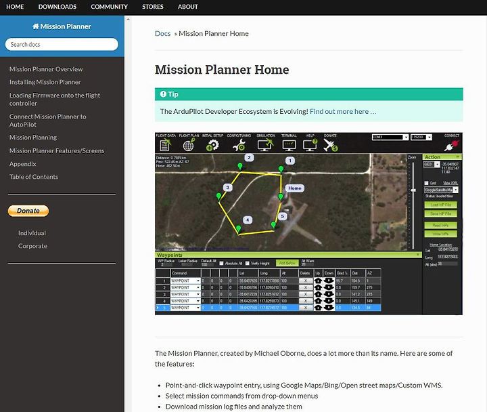Toggle the Absolute Alt checkbox
Screen dimensions: 487x412
point(221,263)
